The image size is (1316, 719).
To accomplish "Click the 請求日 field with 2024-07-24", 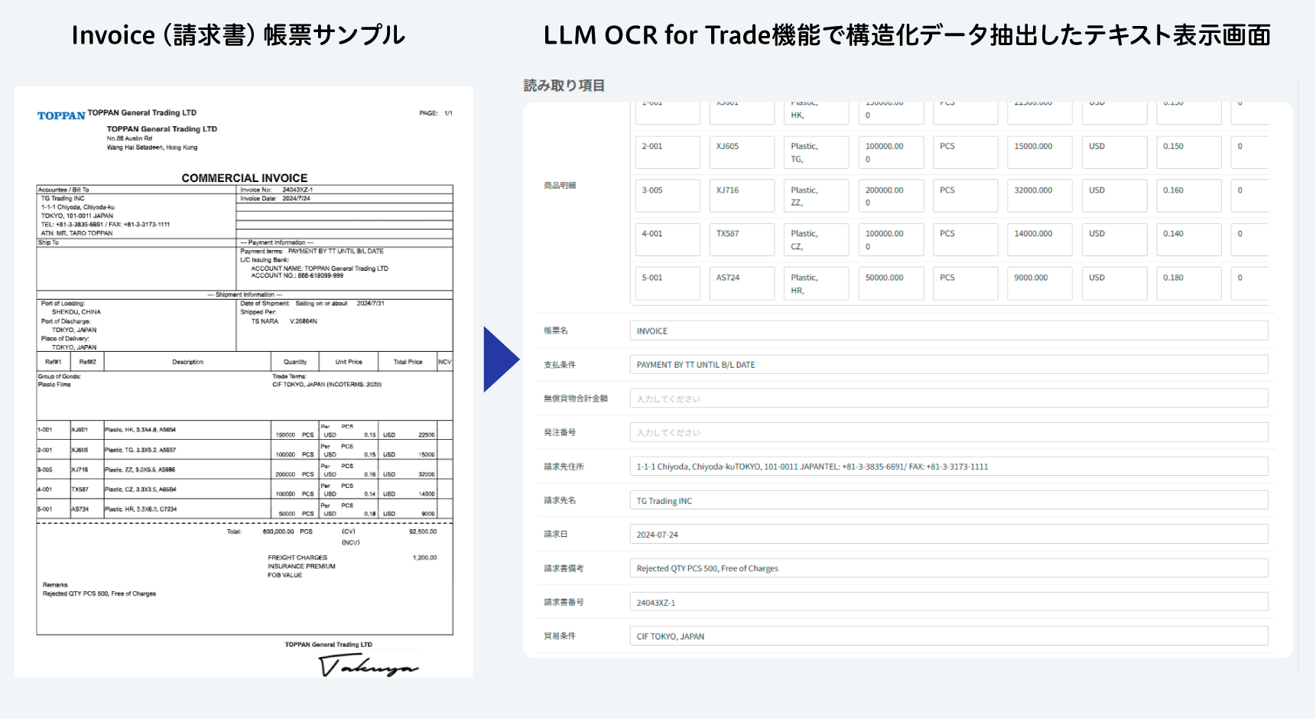I will coord(948,534).
